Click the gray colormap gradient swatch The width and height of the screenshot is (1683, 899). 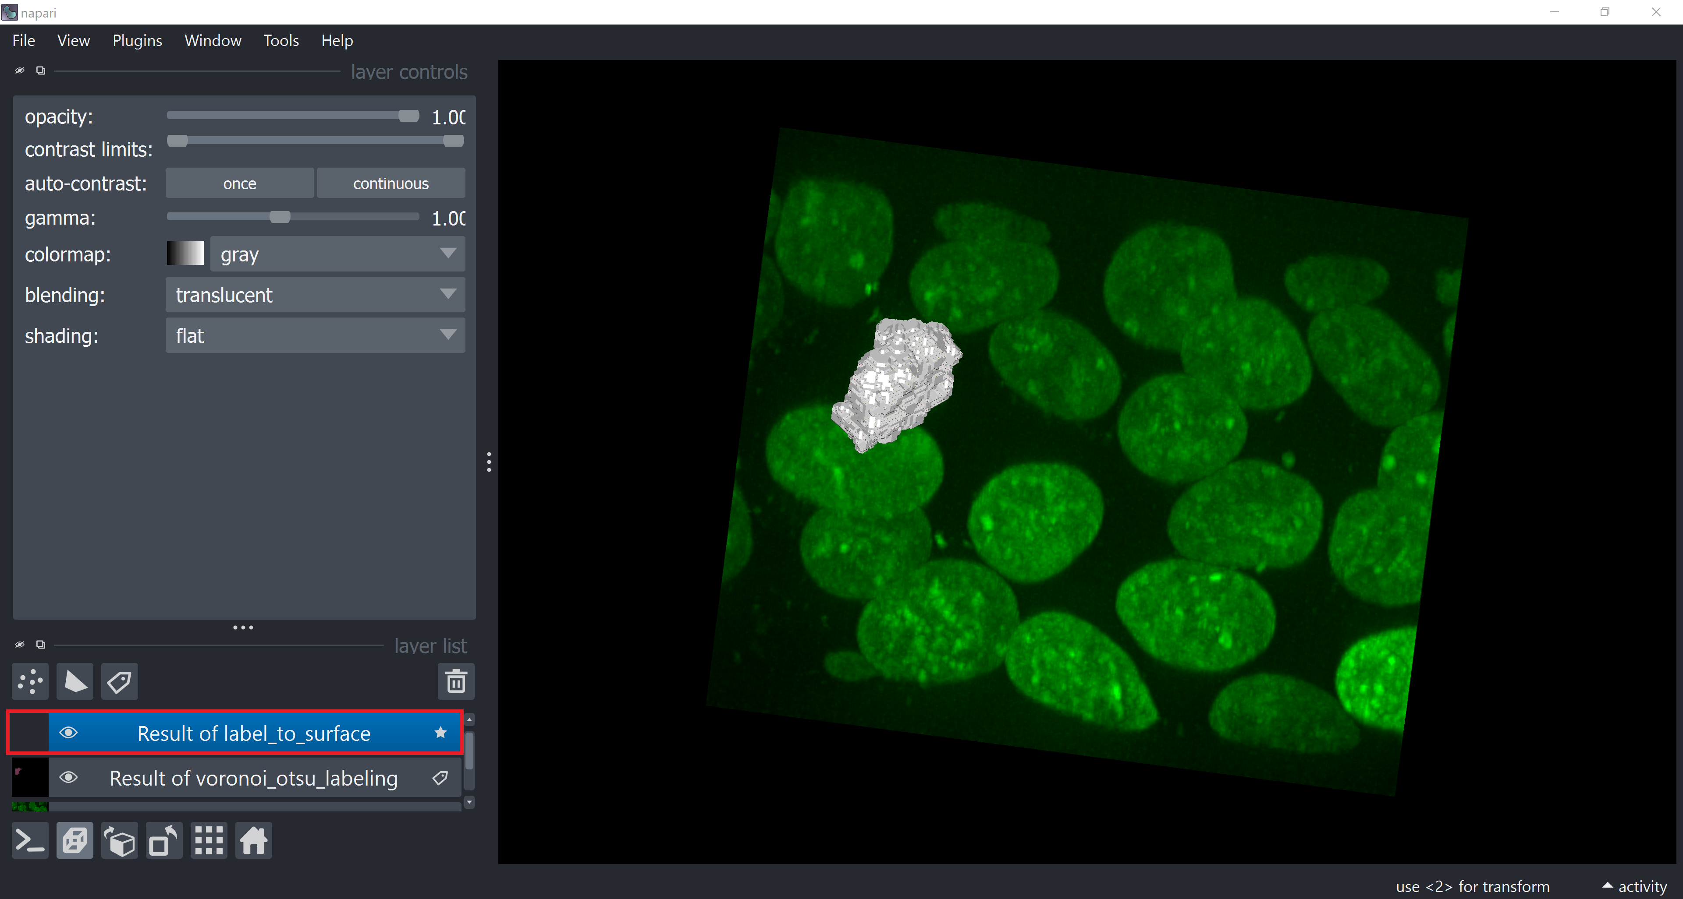(185, 253)
